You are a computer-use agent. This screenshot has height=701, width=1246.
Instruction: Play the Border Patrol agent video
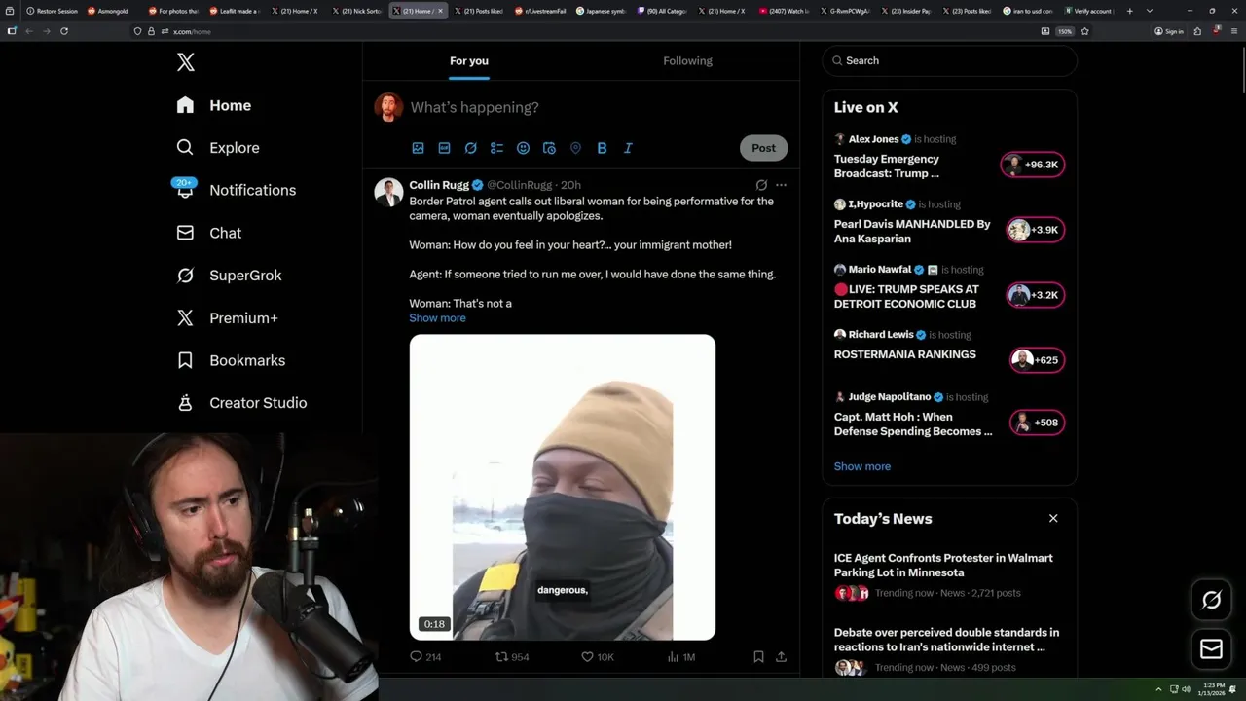point(563,487)
